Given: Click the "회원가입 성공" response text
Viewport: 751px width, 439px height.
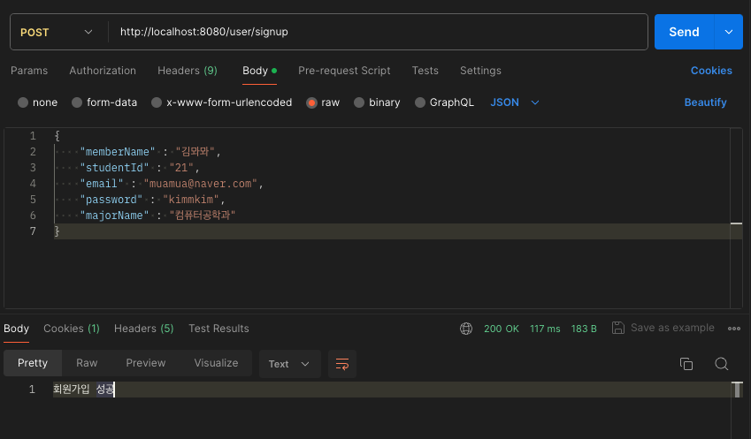Looking at the screenshot, I should (83, 390).
